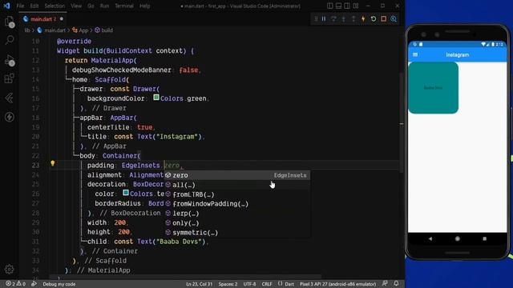This screenshot has width=513, height=288.
Task: Trigger hot reload lightning icon
Action: pos(363,19)
